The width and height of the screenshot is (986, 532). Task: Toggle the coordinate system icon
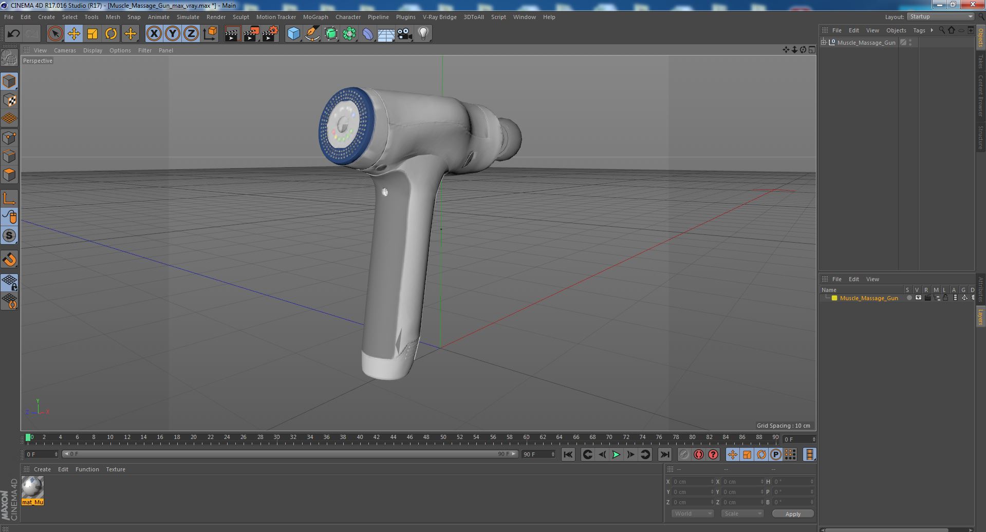tap(210, 34)
